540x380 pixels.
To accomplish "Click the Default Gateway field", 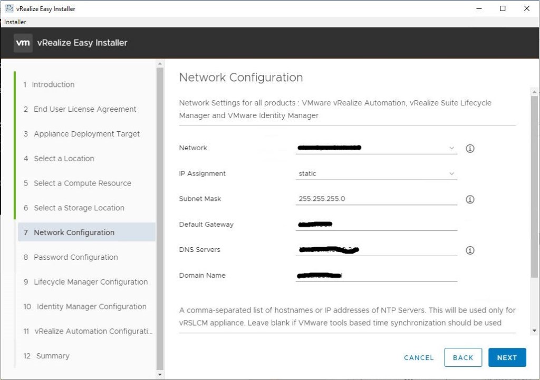I will coord(376,225).
